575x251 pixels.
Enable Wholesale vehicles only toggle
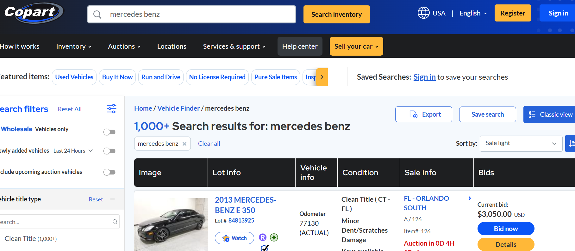[x=109, y=132]
